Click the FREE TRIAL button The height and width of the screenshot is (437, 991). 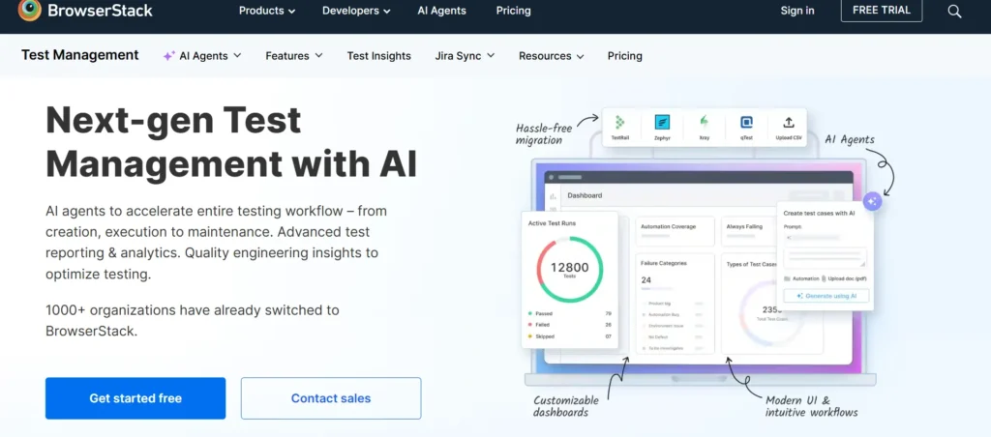tap(881, 10)
